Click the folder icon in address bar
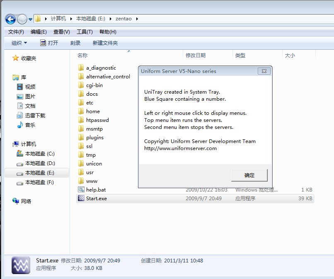Viewport: 334px width, 279px height. point(38,19)
